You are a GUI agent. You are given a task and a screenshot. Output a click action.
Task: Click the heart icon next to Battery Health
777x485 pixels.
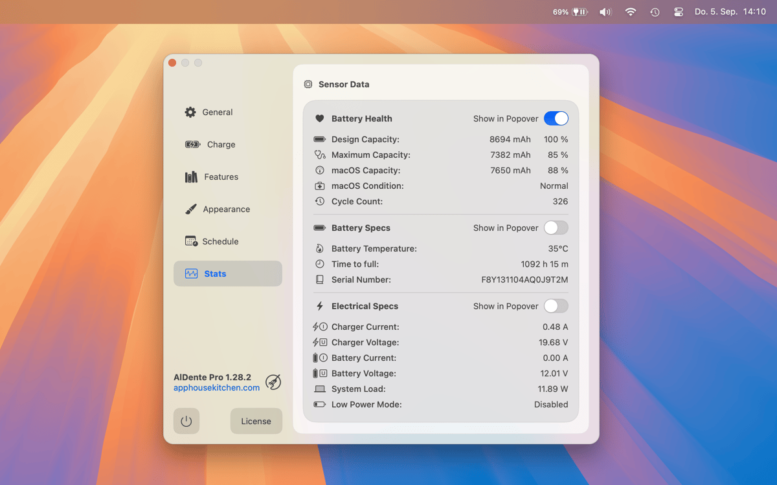pyautogui.click(x=319, y=118)
